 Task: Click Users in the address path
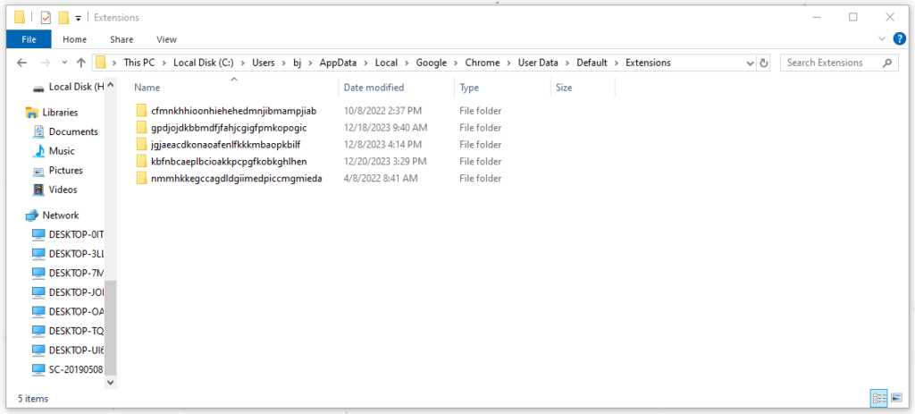(x=264, y=63)
